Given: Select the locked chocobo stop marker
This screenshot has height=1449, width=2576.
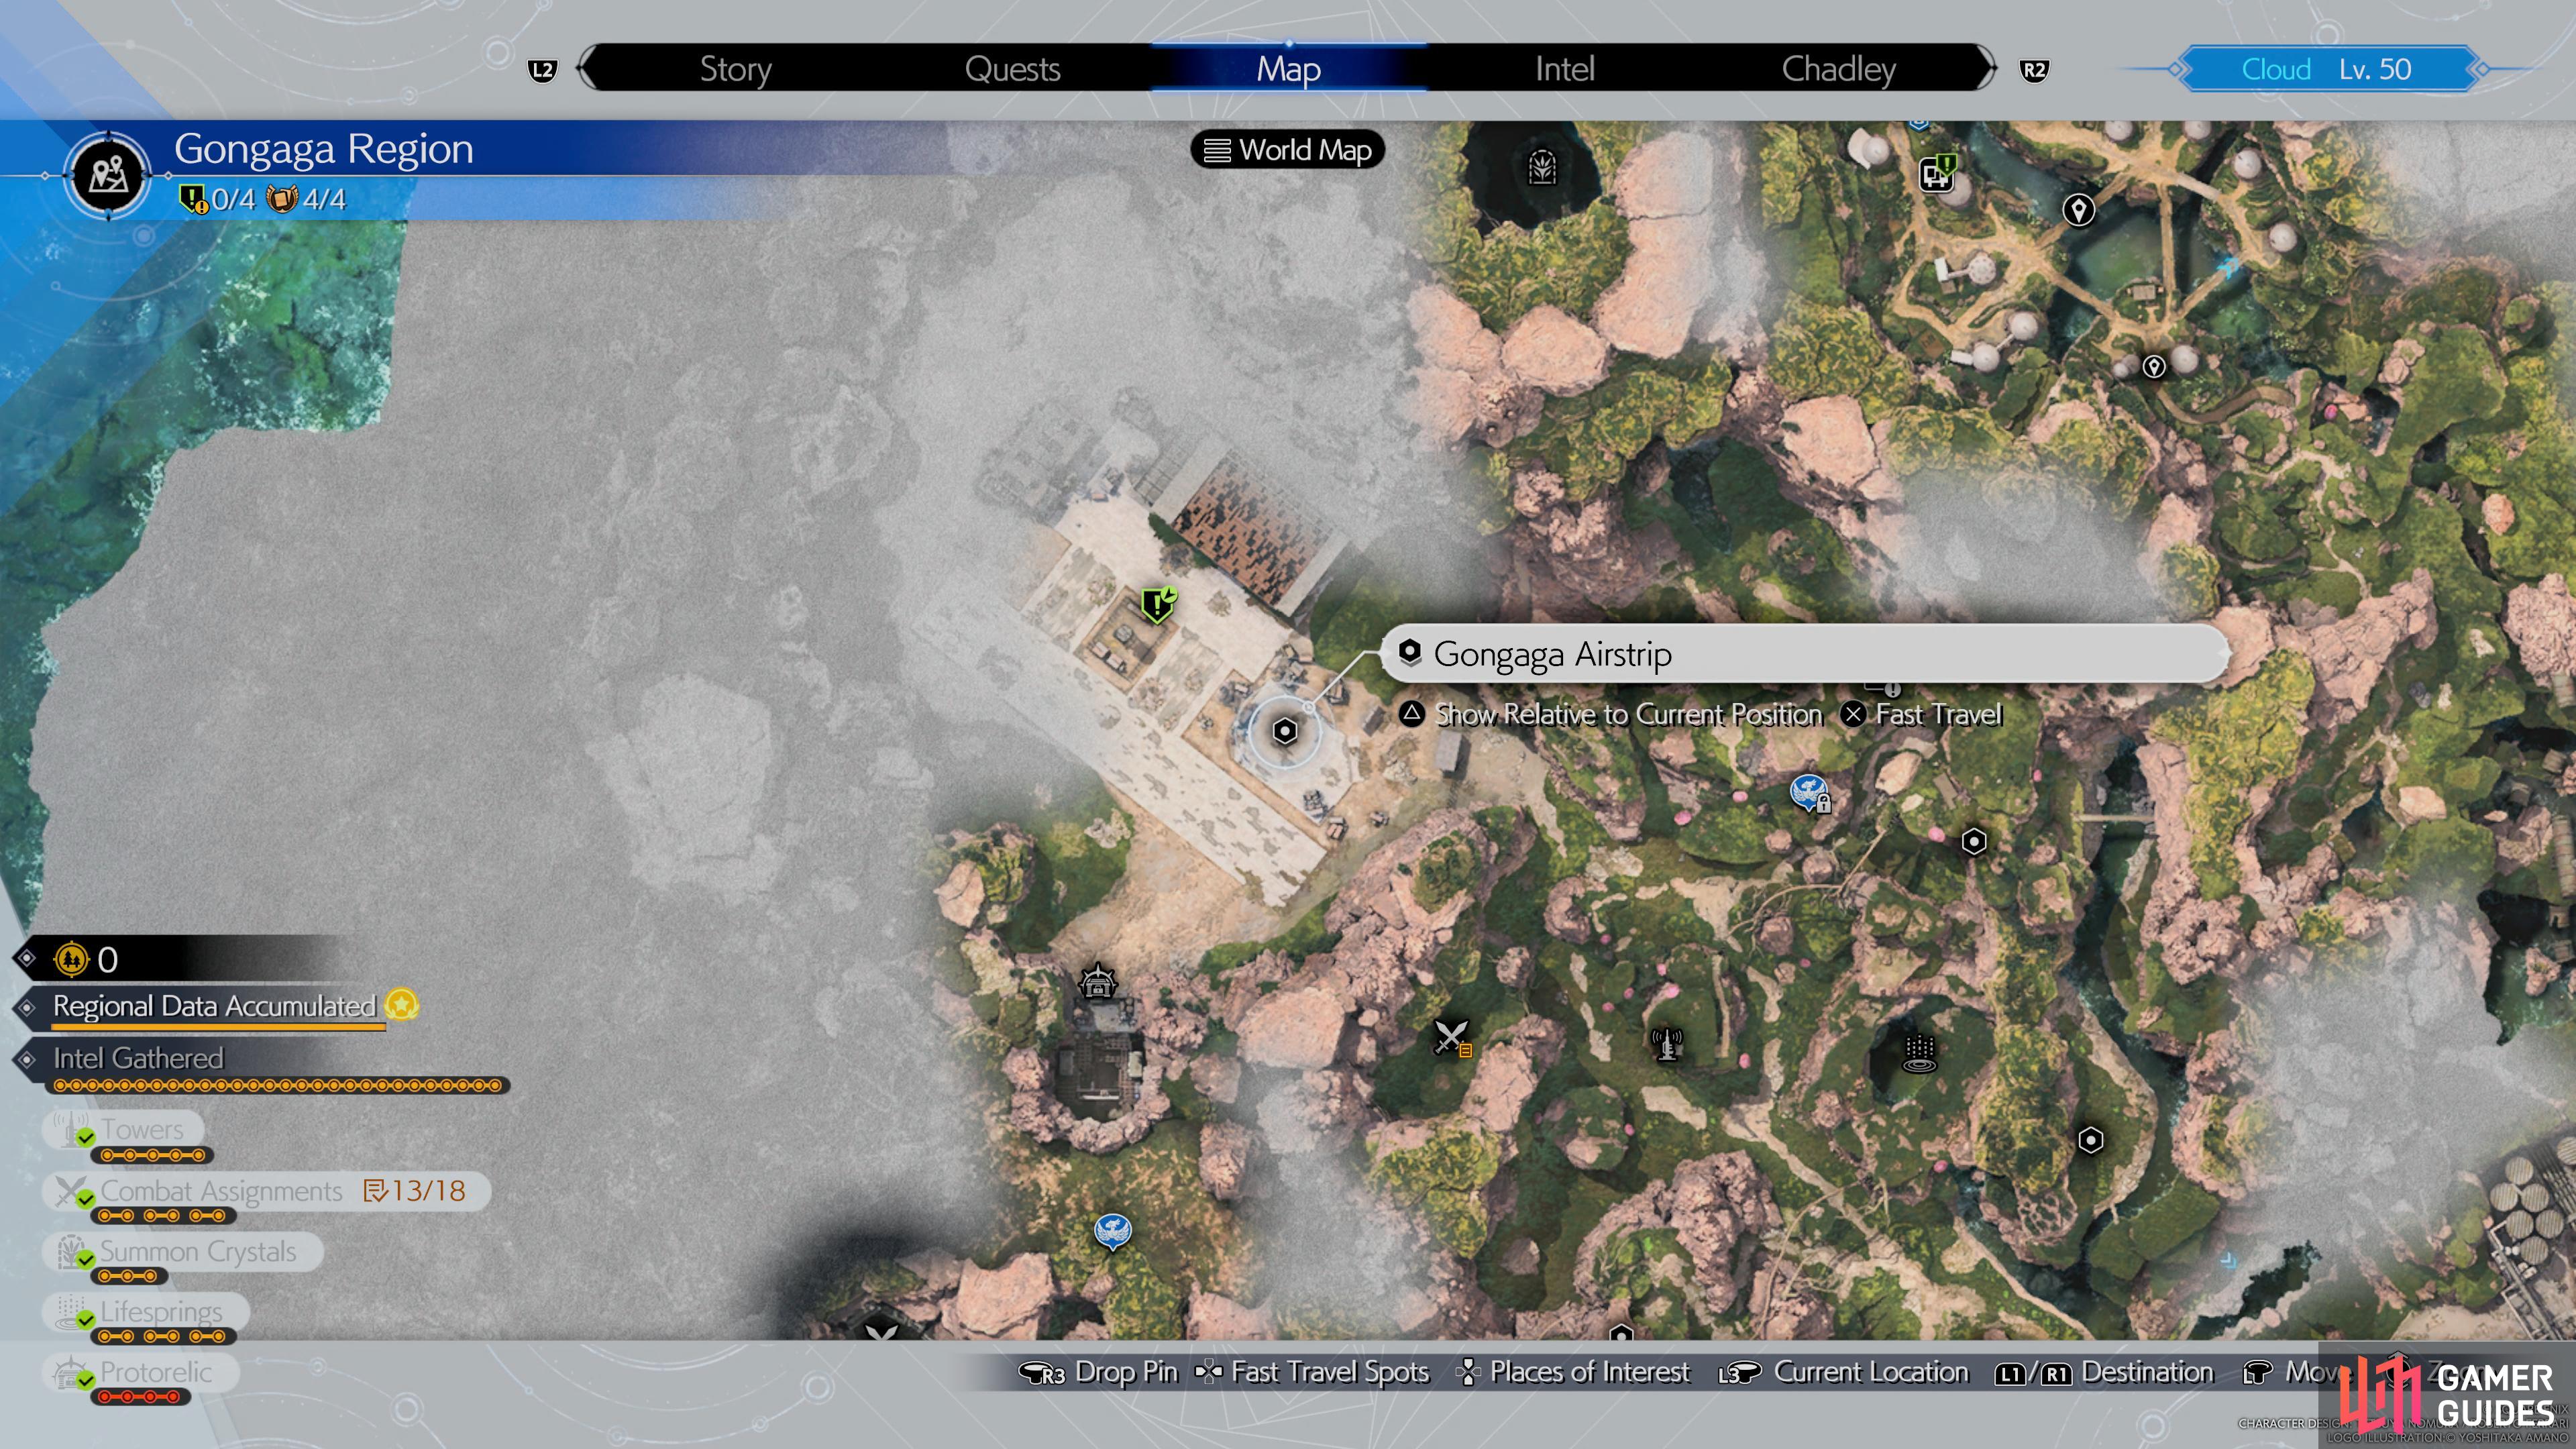Looking at the screenshot, I should 1810,793.
